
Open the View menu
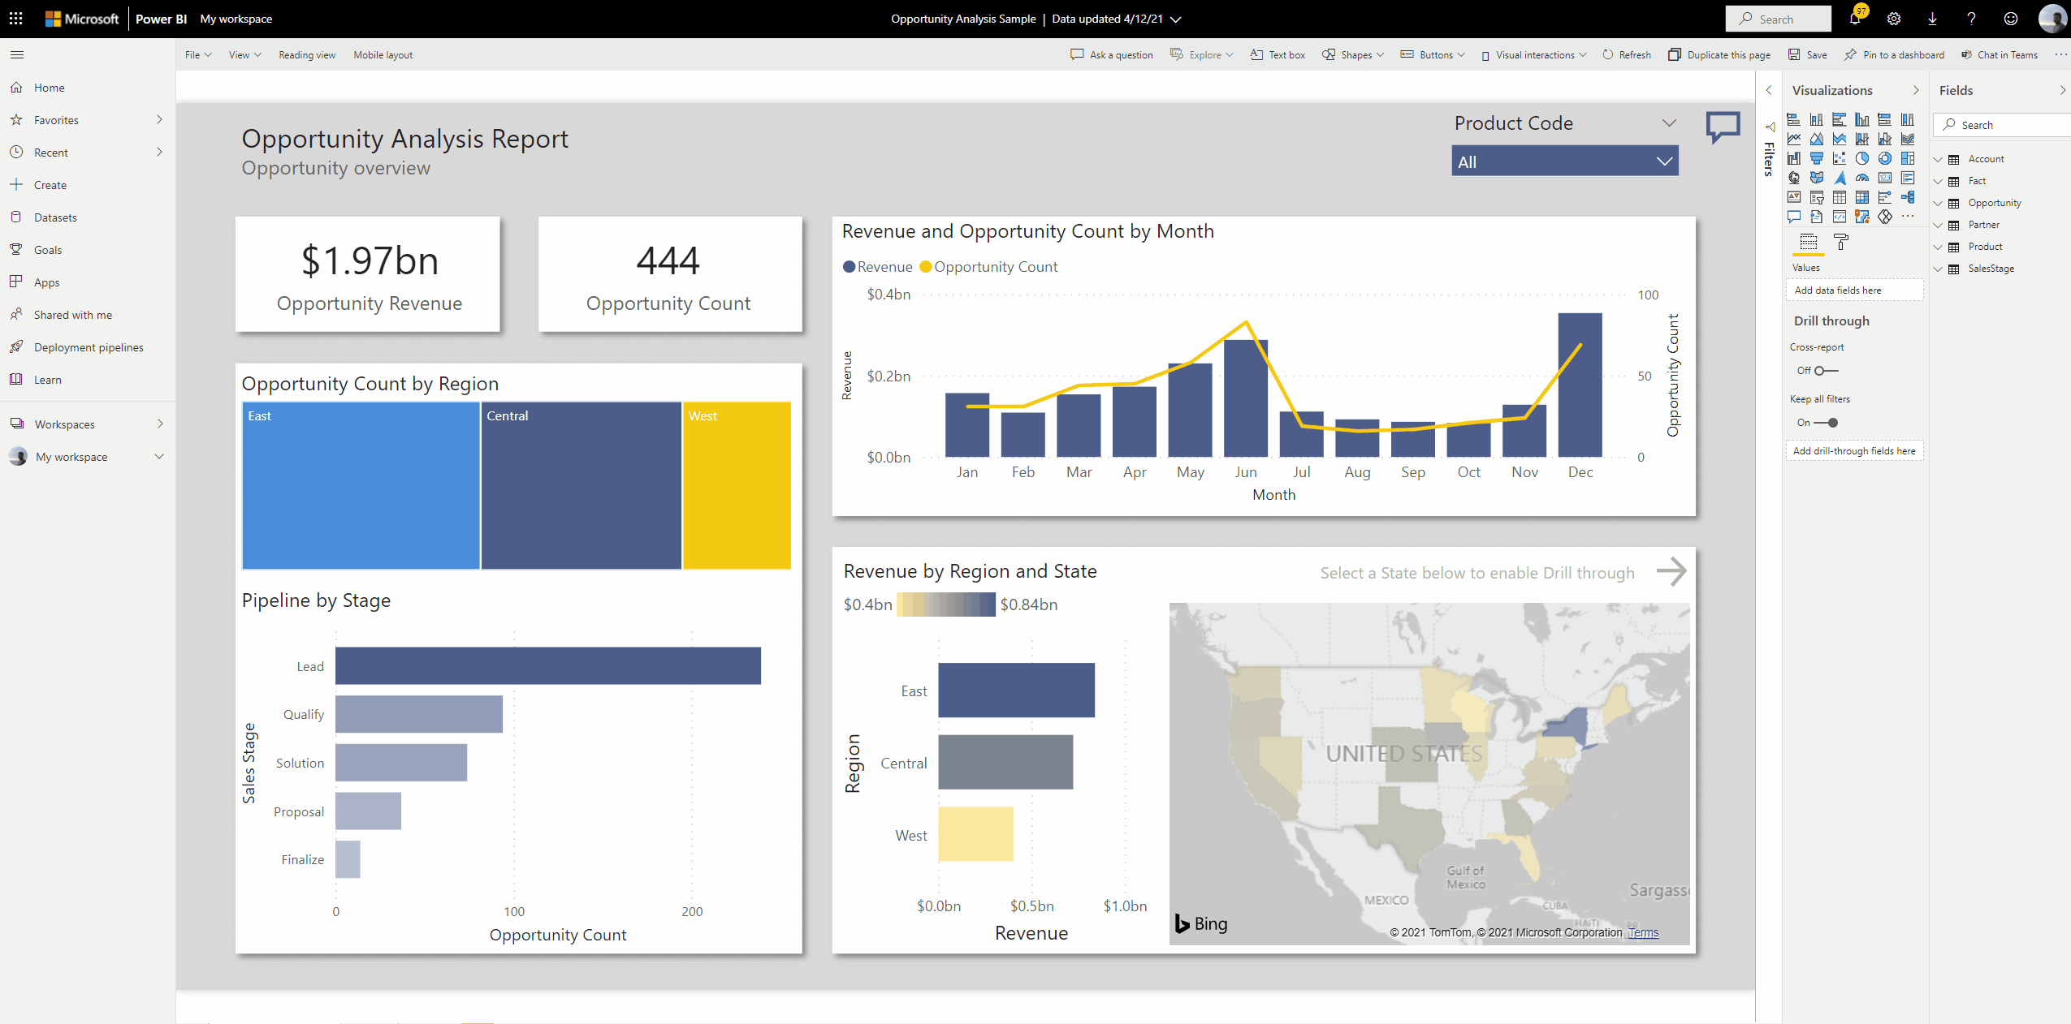244,55
